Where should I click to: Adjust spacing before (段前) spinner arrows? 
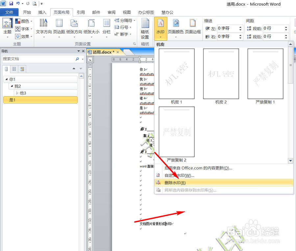tap(286, 28)
